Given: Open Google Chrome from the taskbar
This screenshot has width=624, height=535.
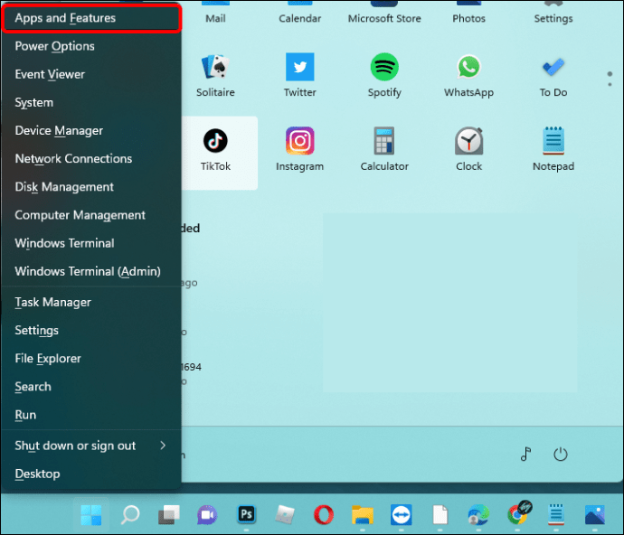Looking at the screenshot, I should pyautogui.click(x=519, y=513).
